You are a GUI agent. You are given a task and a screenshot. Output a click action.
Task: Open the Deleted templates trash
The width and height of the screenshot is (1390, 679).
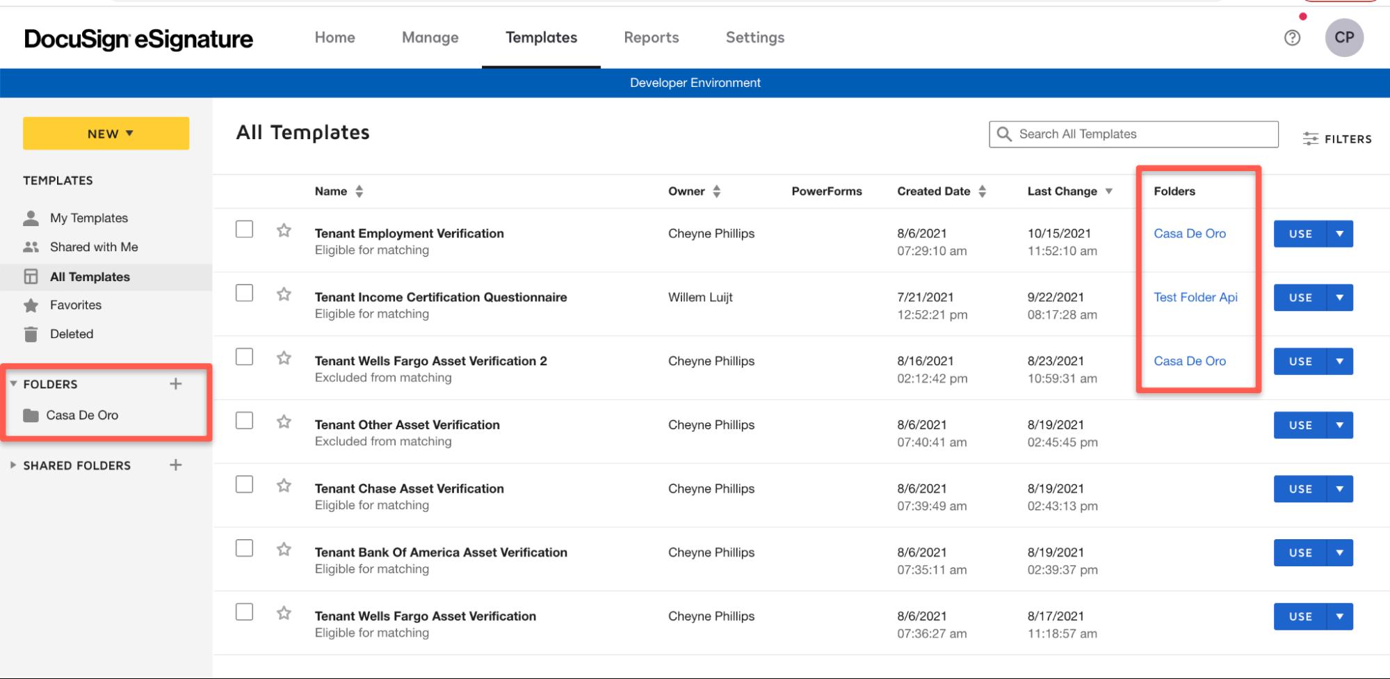[x=71, y=334]
